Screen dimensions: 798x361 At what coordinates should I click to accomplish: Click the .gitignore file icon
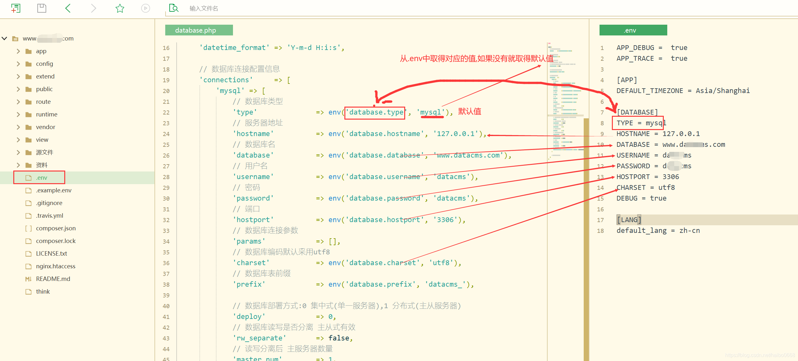pyautogui.click(x=28, y=203)
